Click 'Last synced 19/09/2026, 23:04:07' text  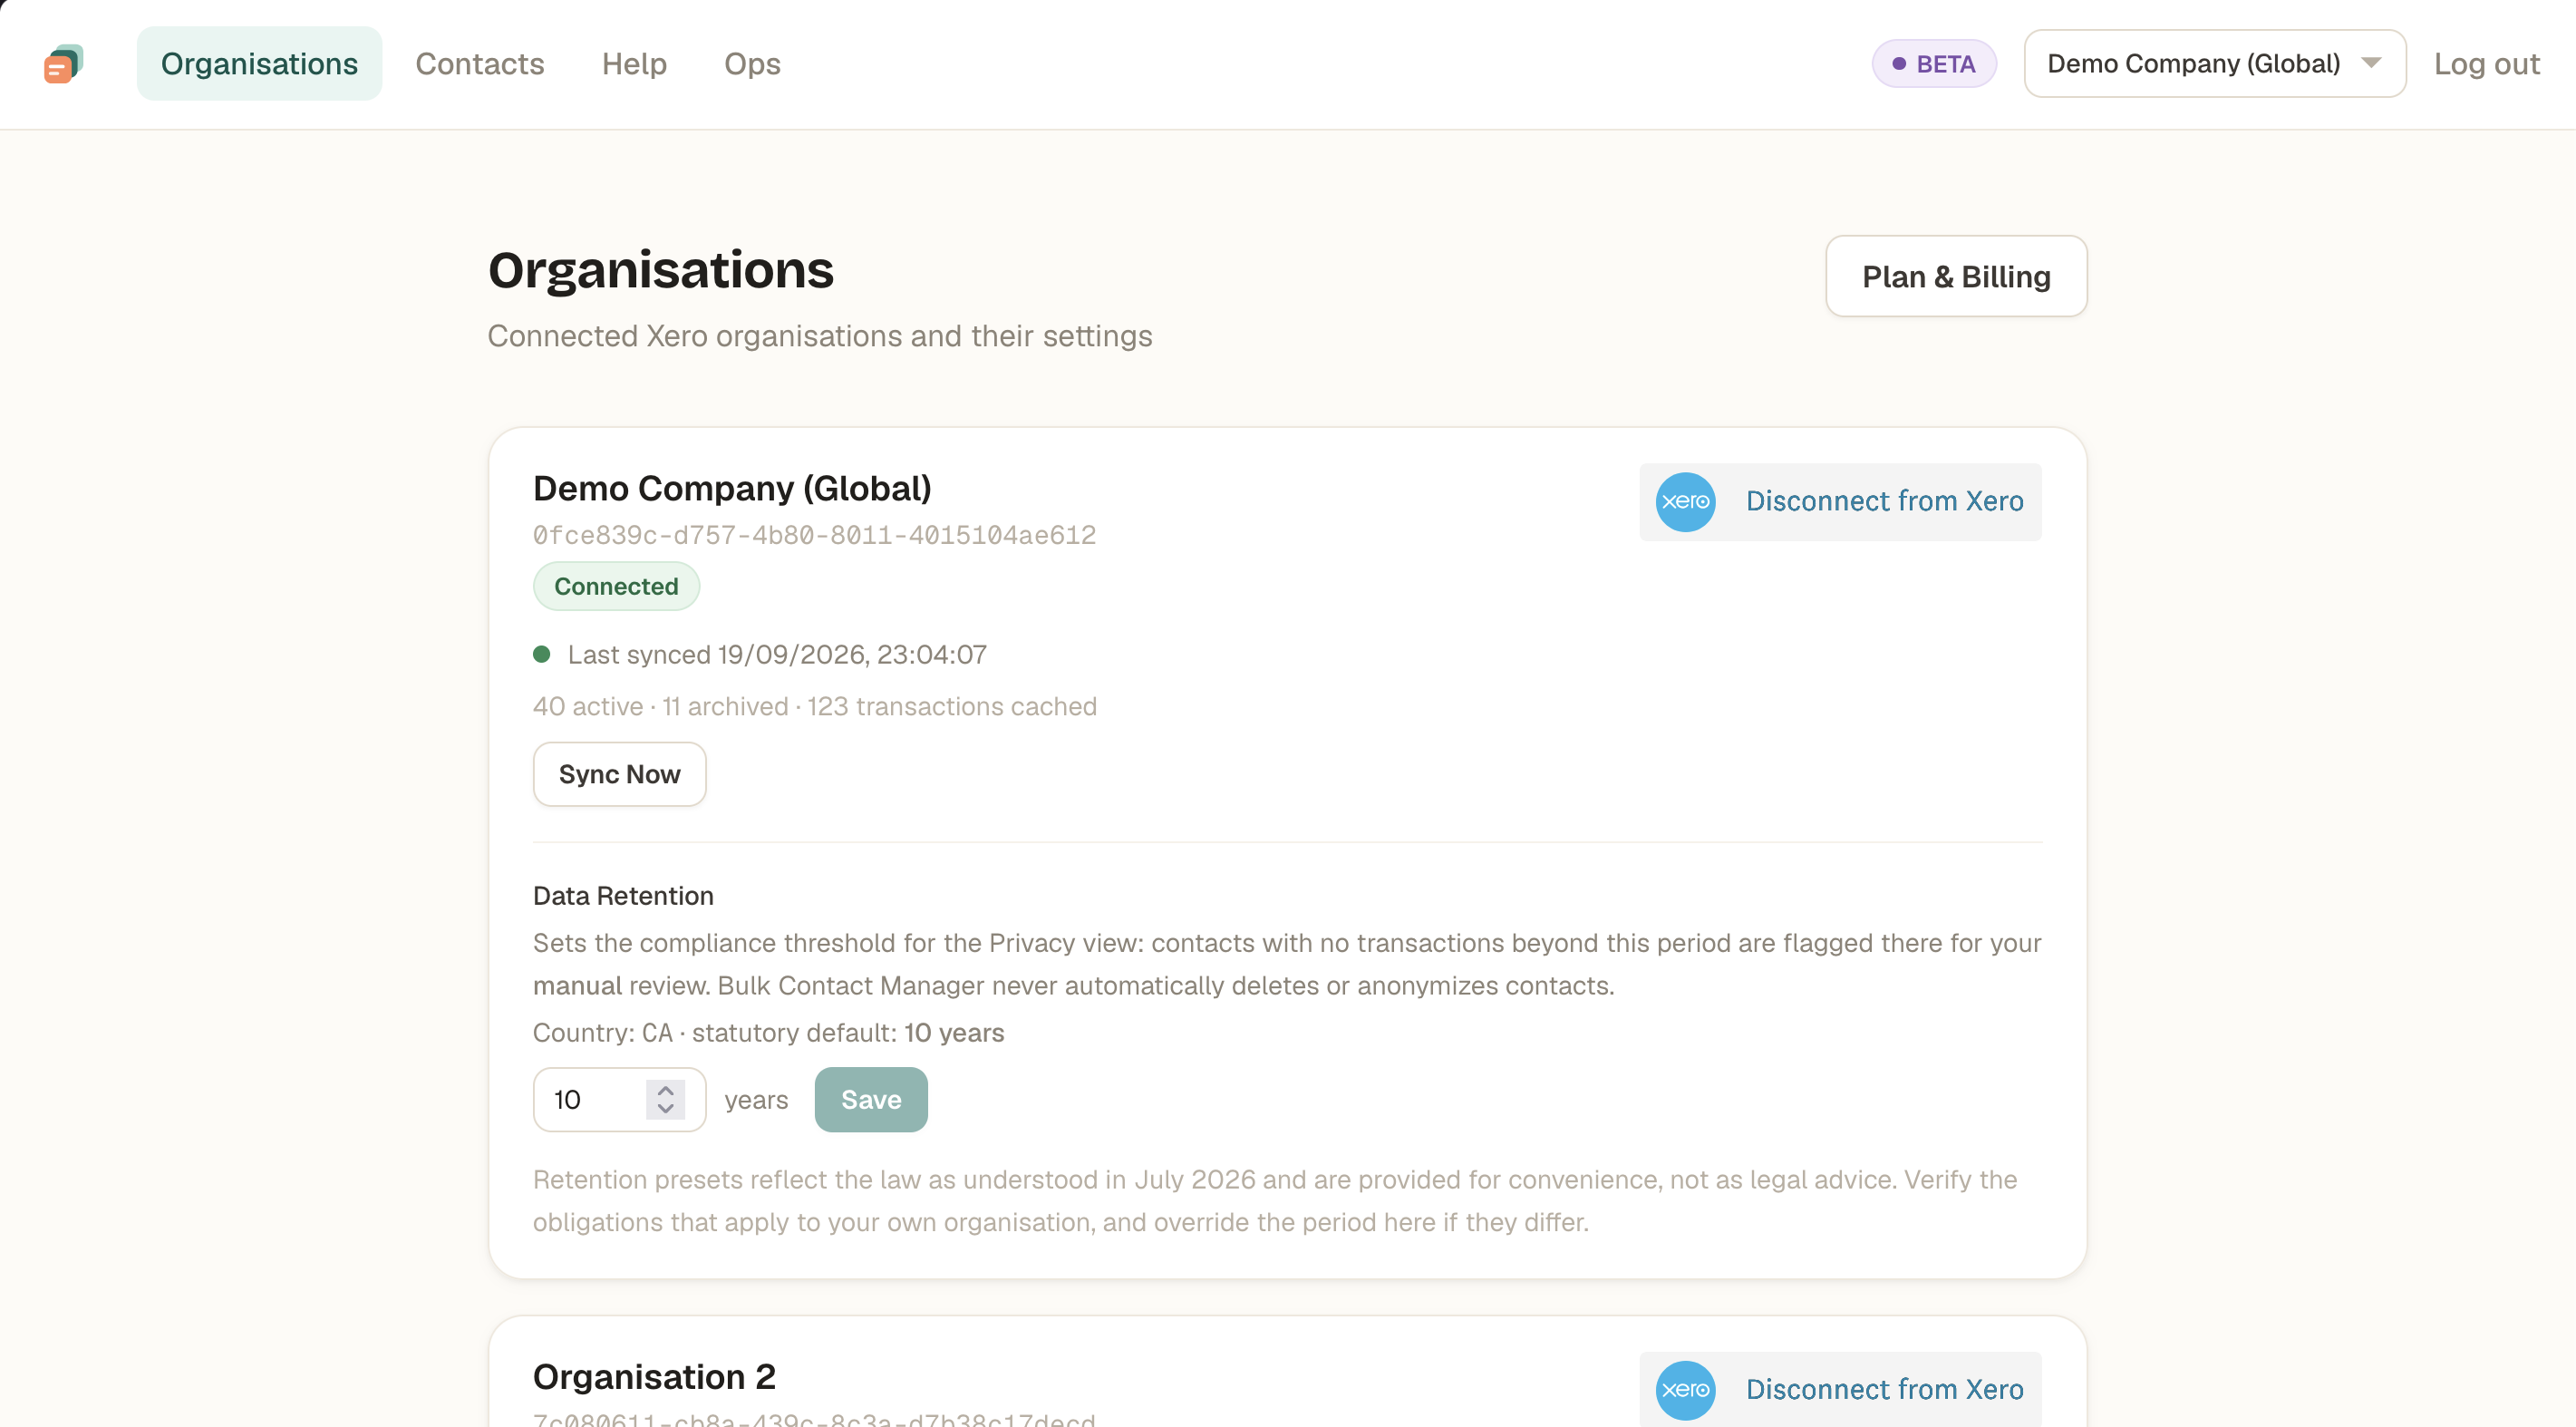[777, 655]
